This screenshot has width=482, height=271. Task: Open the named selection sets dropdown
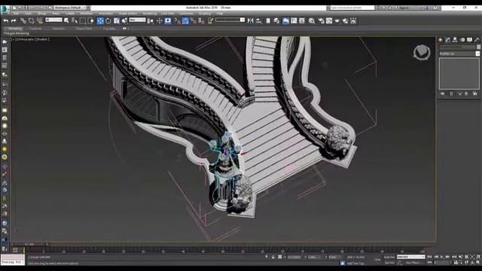click(x=230, y=20)
